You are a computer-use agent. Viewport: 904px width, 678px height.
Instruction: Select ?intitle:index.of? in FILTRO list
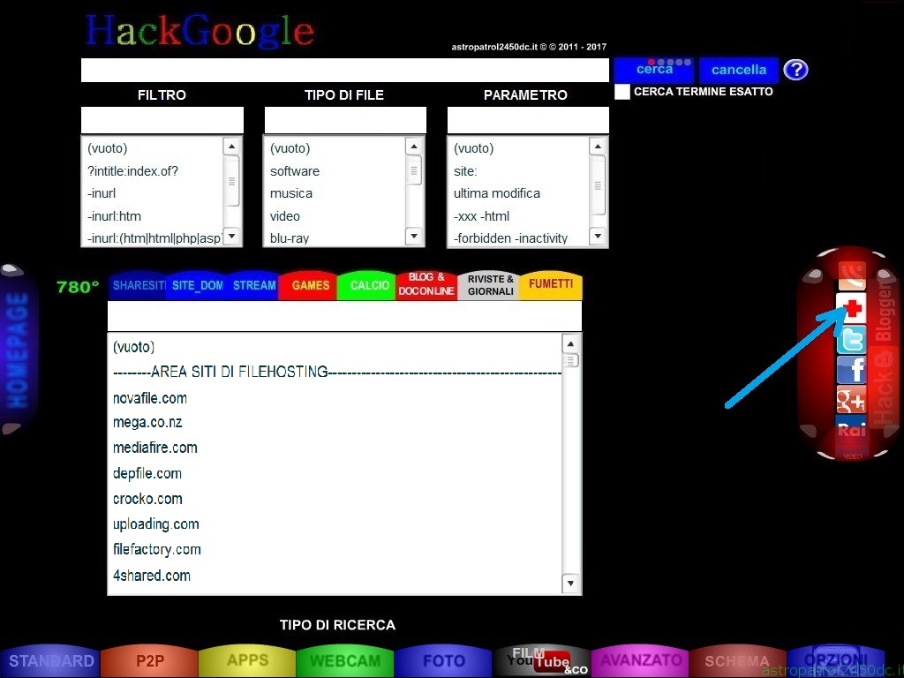pos(132,171)
